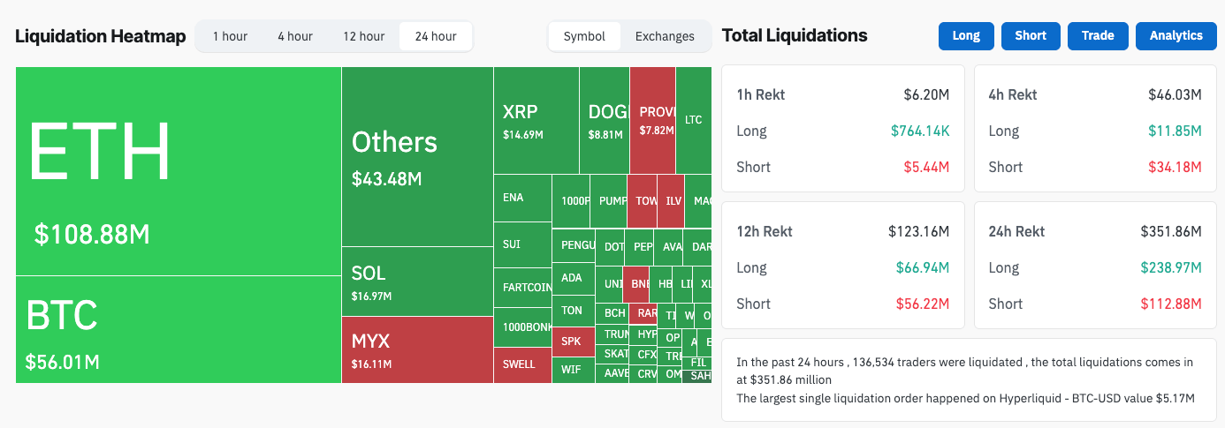This screenshot has height=428, width=1225.
Task: Open the Analytics button
Action: [x=1176, y=35]
